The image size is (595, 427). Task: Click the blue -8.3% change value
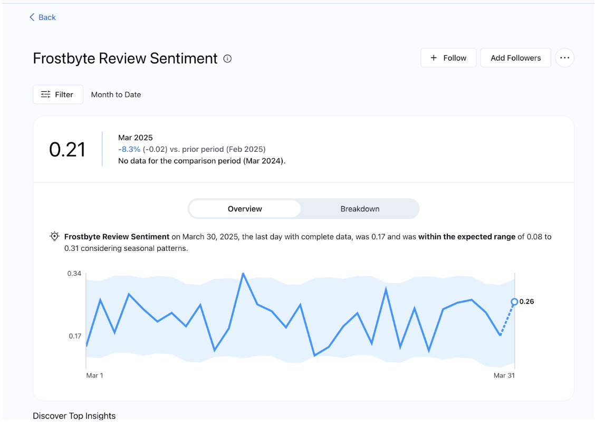click(129, 149)
